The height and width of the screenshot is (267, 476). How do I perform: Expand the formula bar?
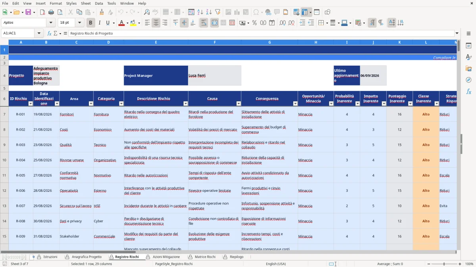(x=457, y=33)
